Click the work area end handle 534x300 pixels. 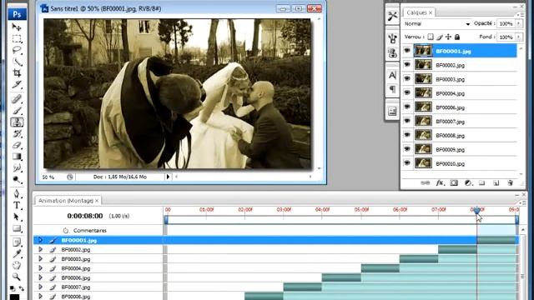point(517,220)
